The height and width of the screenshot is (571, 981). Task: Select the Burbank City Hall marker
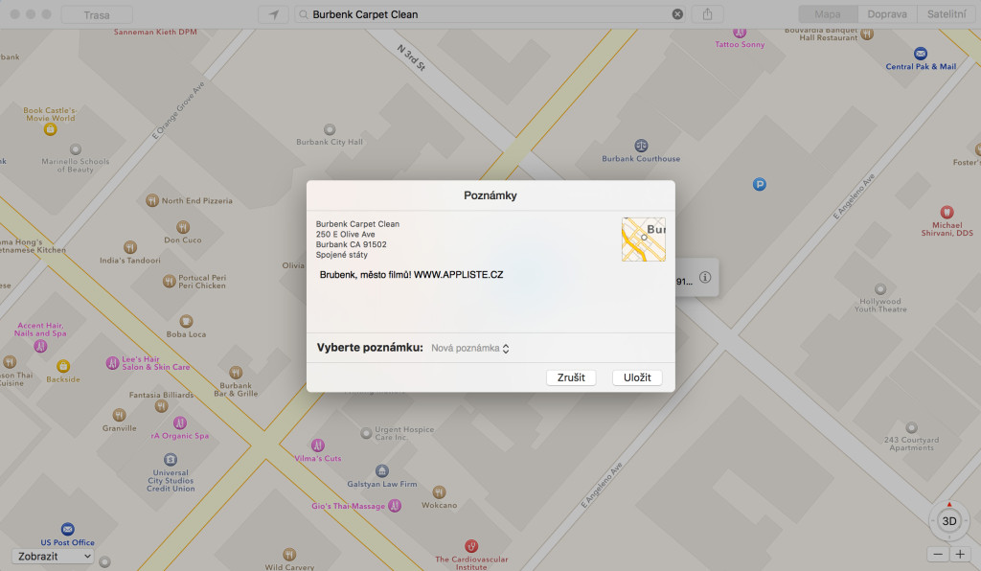tap(330, 129)
